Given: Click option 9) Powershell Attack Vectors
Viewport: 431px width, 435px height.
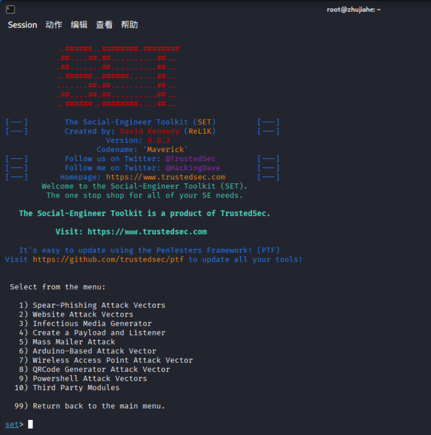Looking at the screenshot, I should pos(83,379).
